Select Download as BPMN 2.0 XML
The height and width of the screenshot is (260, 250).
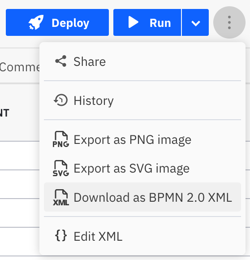(x=142, y=197)
